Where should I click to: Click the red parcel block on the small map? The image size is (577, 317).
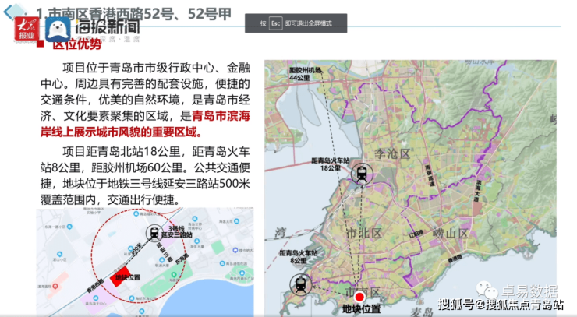pyautogui.click(x=119, y=276)
